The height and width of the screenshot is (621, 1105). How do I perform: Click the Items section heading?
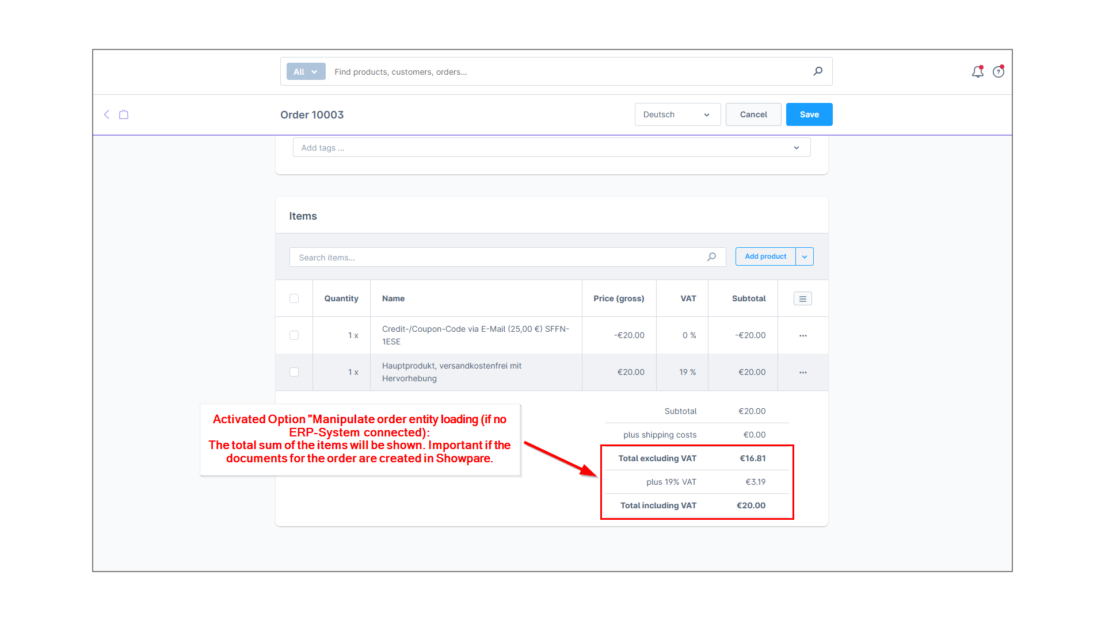point(303,216)
